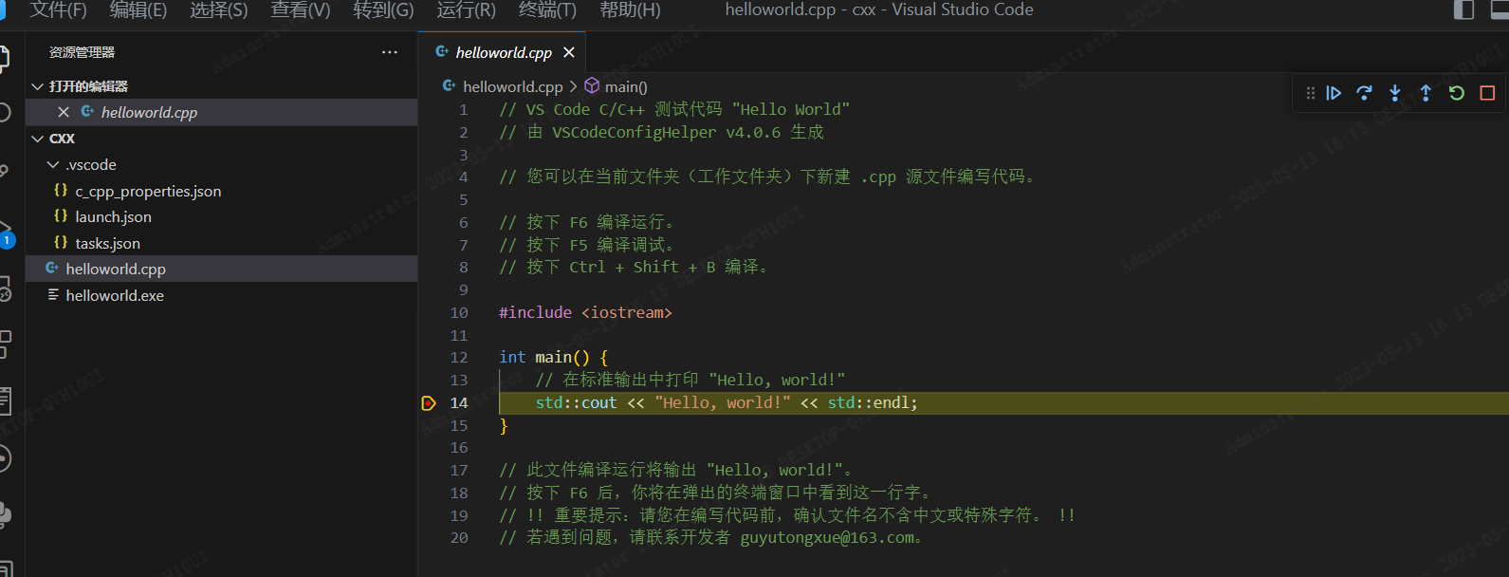This screenshot has width=1509, height=577.
Task: Open Run and Debug view with badge 1
Action: [5, 234]
